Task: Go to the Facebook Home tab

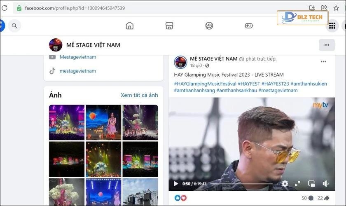Action: point(130,26)
